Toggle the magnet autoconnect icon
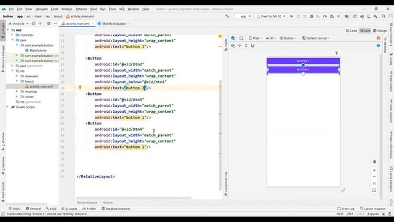The height and width of the screenshot is (222, 394). pos(252,46)
